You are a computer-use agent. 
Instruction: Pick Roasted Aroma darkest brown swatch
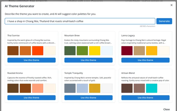coord(13,88)
